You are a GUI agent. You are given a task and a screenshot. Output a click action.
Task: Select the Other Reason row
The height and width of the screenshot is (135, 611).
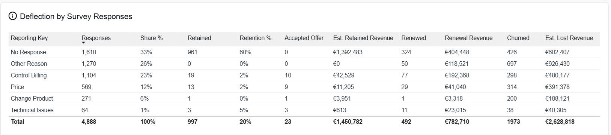pos(304,64)
